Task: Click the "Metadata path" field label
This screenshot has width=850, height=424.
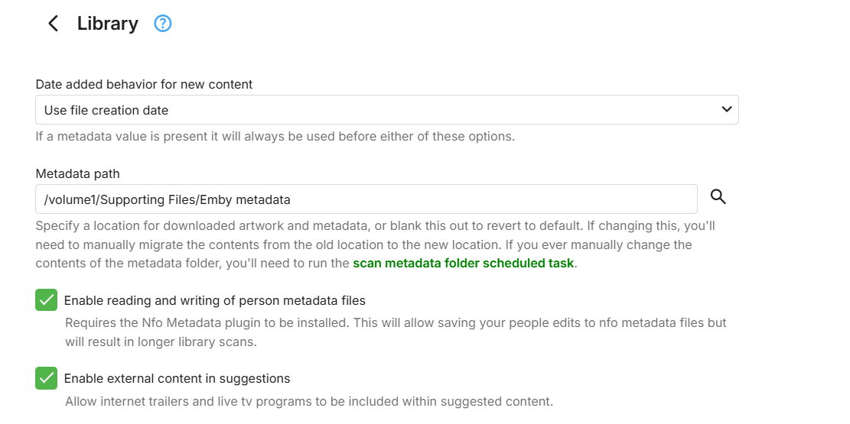Action: (x=78, y=173)
